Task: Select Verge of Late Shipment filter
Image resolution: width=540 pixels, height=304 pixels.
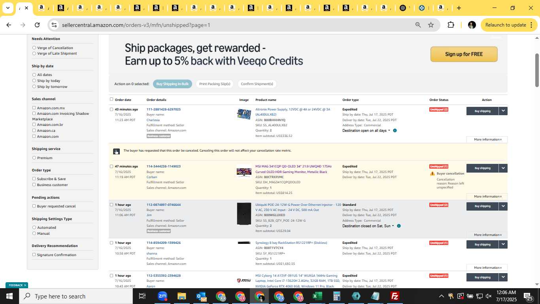Action: (x=34, y=53)
